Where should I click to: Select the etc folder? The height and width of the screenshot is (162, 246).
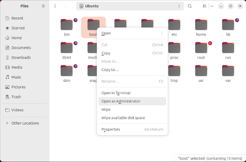pyautogui.click(x=174, y=25)
